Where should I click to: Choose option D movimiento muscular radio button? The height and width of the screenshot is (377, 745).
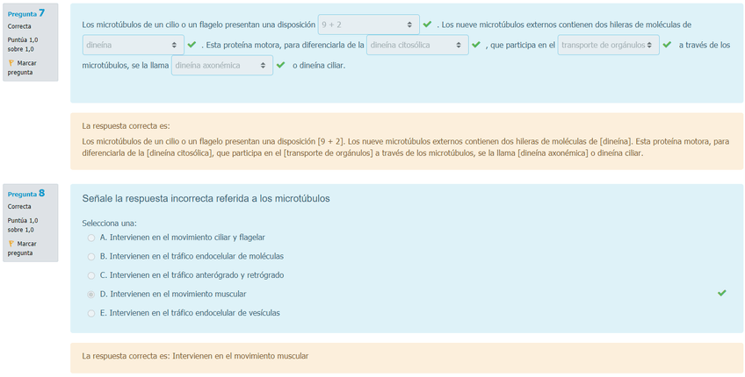coord(91,294)
